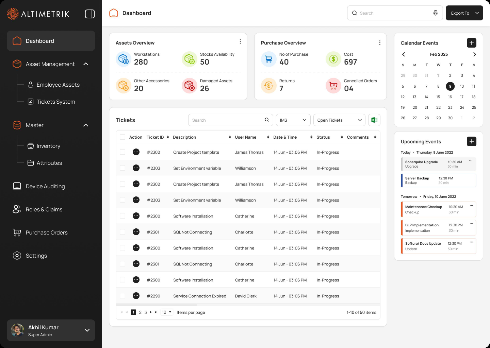Image resolution: width=490 pixels, height=348 pixels.
Task: Open Roles & Claims section
Action: coord(37,209)
